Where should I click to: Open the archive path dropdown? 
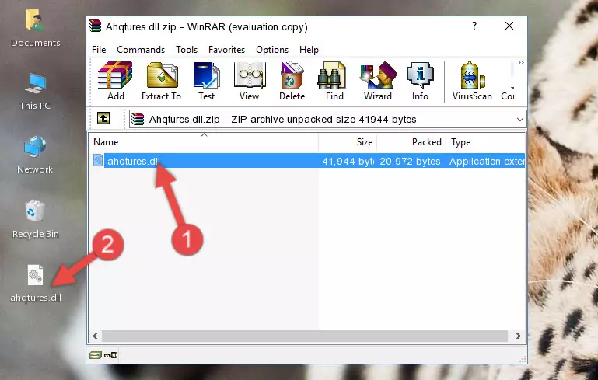(519, 120)
